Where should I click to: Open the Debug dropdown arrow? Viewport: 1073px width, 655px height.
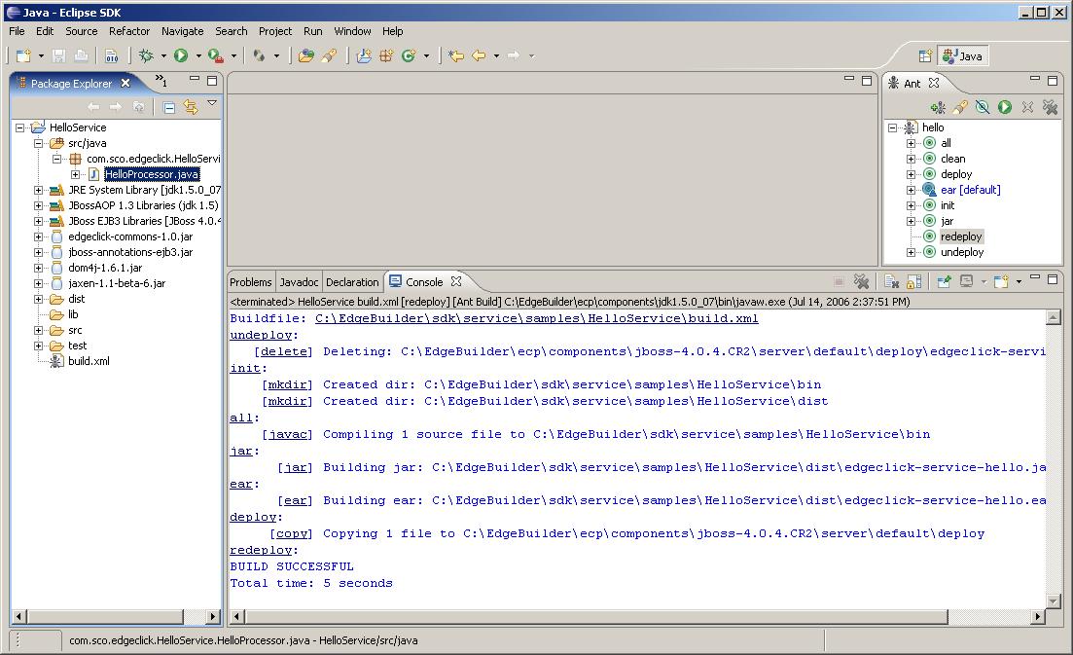[x=163, y=56]
